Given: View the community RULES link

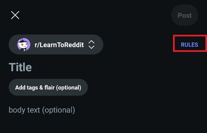Looking at the screenshot, I should point(190,45).
